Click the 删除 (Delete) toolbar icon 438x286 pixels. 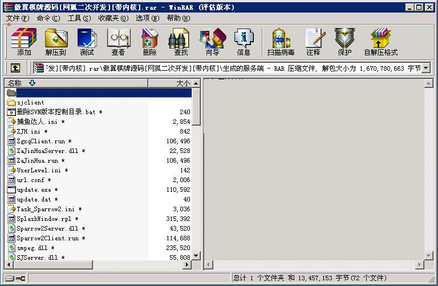click(x=149, y=42)
